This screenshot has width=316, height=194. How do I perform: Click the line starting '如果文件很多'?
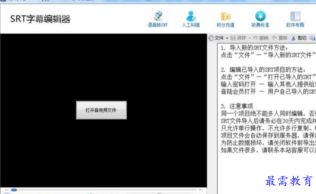pyautogui.click(x=268, y=150)
